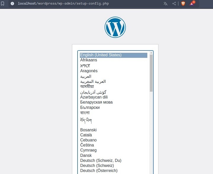
Task: Click the language list scrollbar thumb
Action: pos(151,73)
